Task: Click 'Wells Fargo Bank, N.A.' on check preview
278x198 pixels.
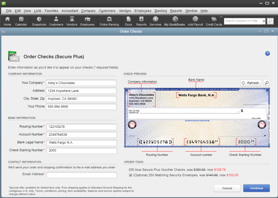Action: 197,95
